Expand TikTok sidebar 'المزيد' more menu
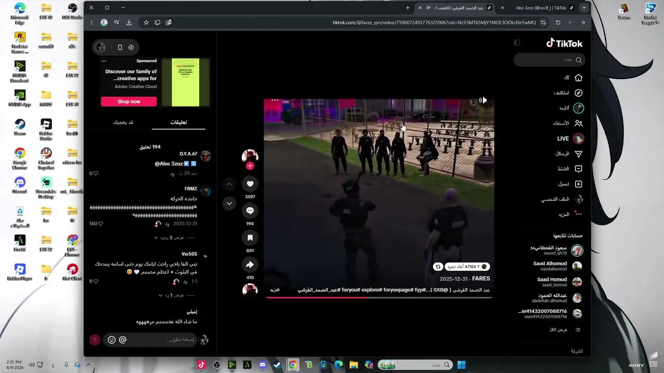 tap(570, 214)
